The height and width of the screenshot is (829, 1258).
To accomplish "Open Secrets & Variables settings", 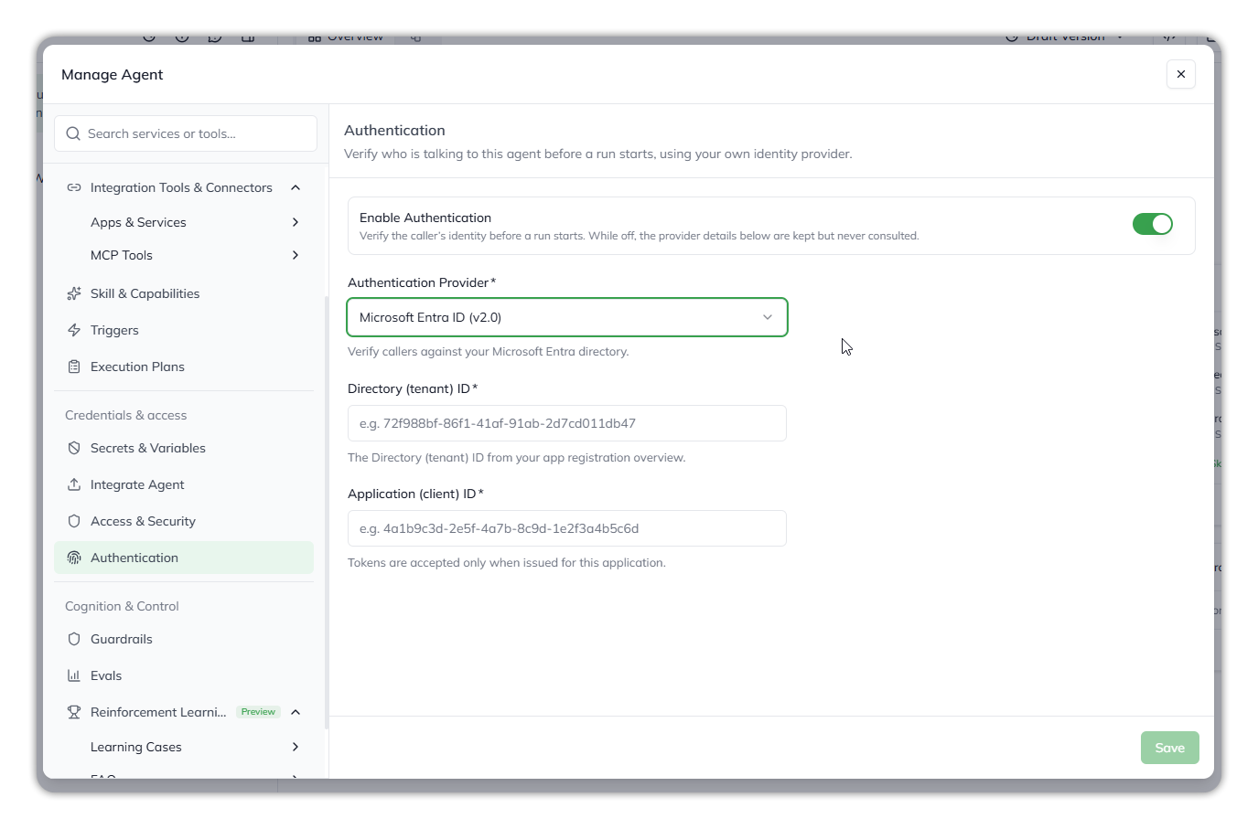I will [x=184, y=448].
